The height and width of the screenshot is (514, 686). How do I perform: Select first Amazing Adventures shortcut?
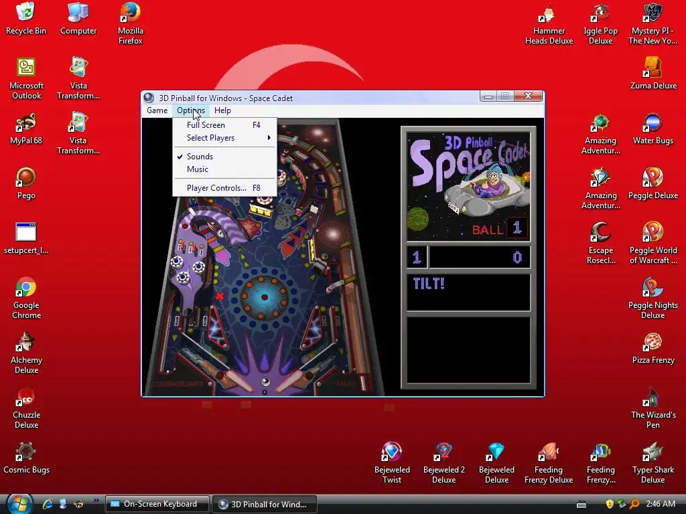[x=600, y=134]
